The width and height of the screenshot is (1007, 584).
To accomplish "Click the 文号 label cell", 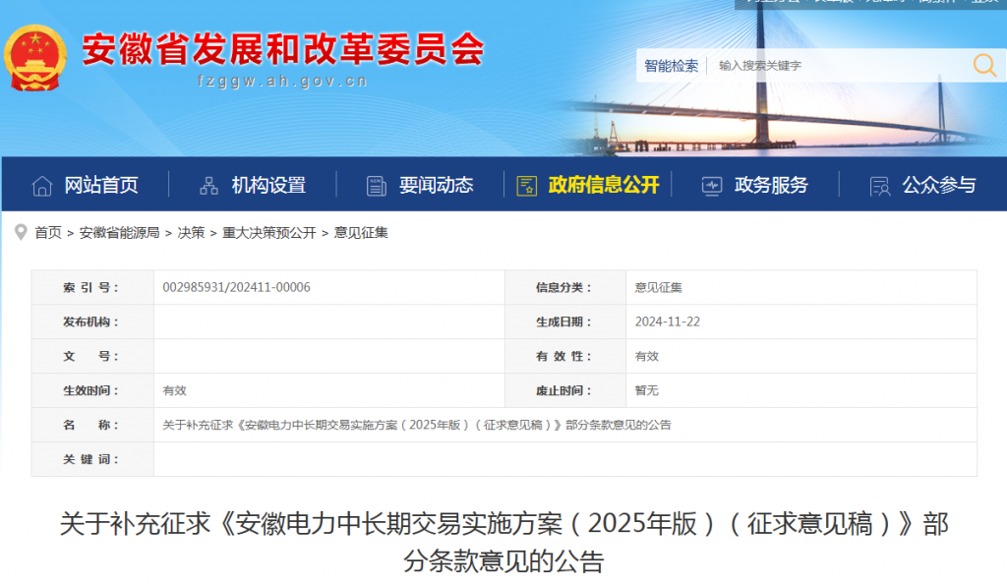I will pyautogui.click(x=92, y=356).
